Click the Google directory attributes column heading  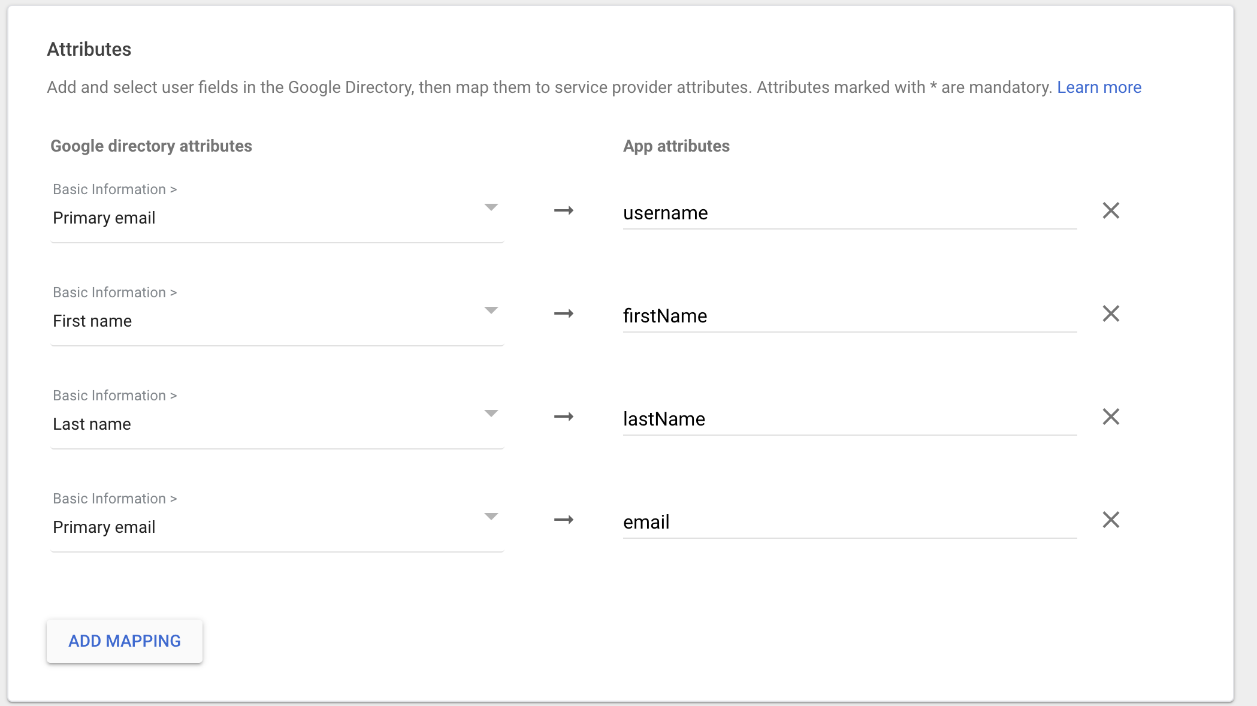(151, 146)
